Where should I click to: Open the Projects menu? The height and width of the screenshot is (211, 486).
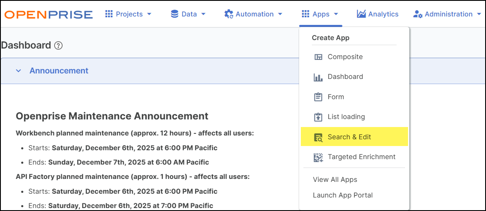click(128, 14)
